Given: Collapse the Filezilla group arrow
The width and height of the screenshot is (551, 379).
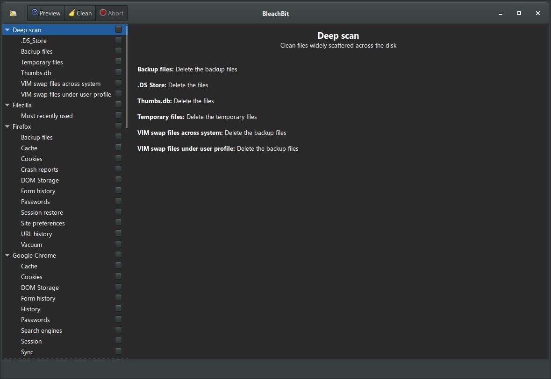Looking at the screenshot, I should click(x=7, y=105).
